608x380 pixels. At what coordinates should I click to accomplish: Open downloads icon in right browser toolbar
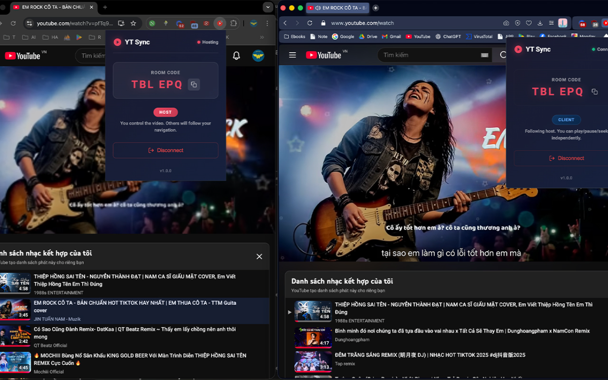[540, 23]
